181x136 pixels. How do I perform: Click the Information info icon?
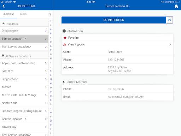pos(64,31)
